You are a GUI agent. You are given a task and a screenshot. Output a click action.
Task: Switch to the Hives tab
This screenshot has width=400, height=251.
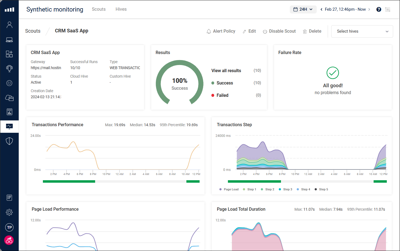(x=121, y=9)
